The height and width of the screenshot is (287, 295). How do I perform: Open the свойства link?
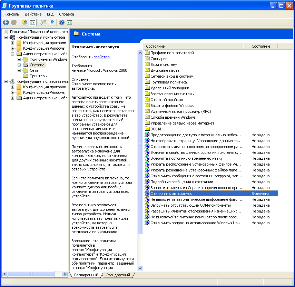pyautogui.click(x=102, y=57)
